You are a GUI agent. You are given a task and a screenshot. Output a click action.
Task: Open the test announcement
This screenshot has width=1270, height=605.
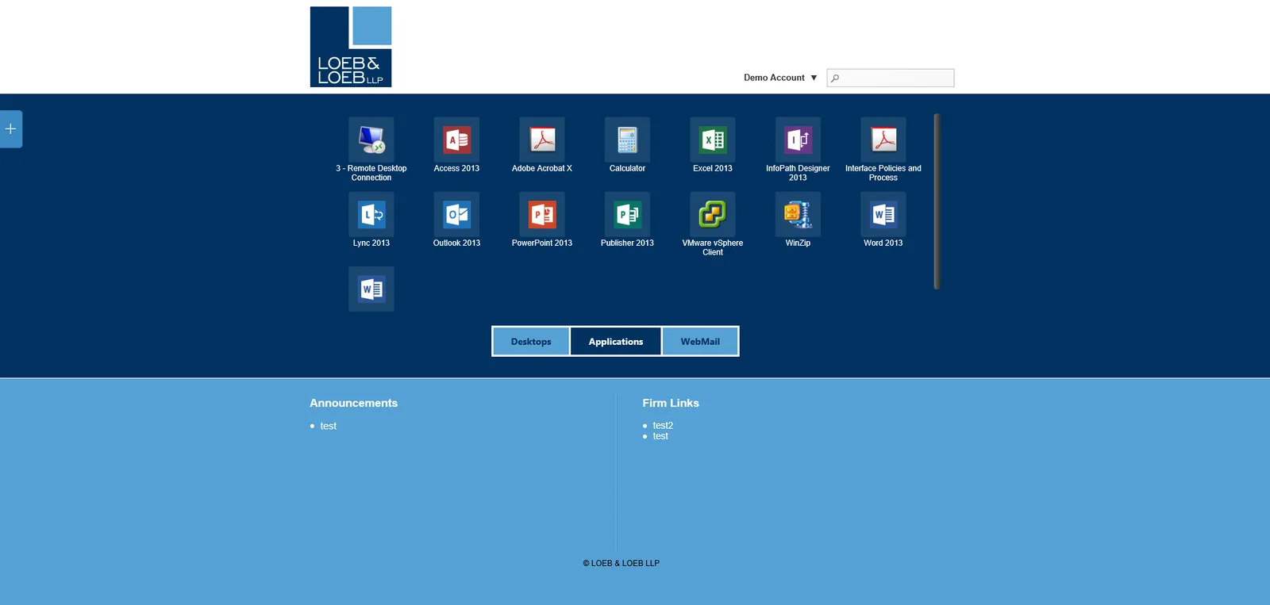pyautogui.click(x=329, y=427)
